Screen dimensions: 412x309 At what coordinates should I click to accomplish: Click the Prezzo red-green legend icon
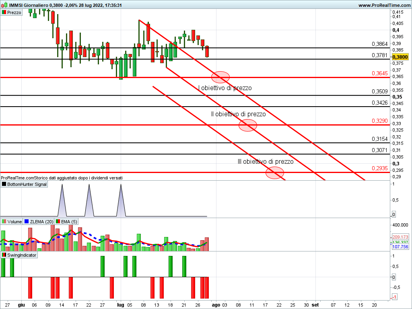pos(4,12)
